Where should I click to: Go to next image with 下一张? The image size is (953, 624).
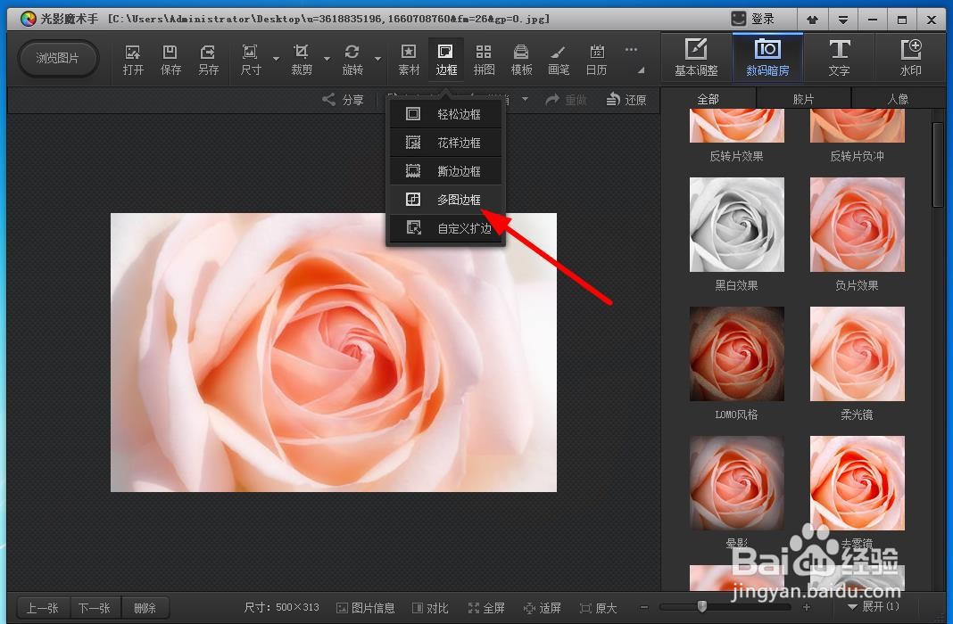point(95,608)
